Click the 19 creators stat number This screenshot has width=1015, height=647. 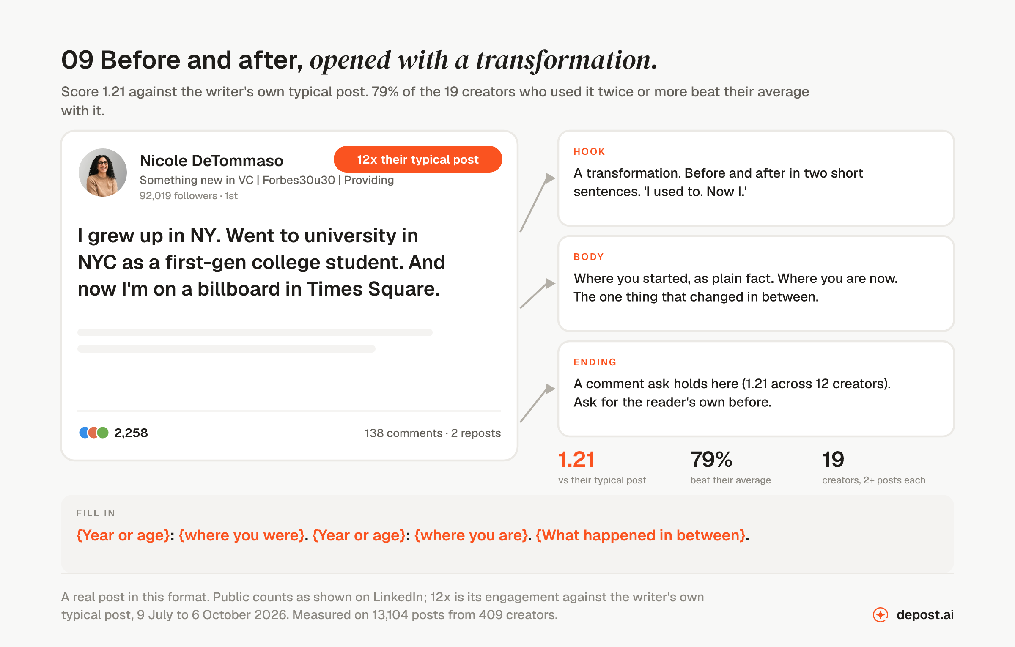[x=833, y=459]
